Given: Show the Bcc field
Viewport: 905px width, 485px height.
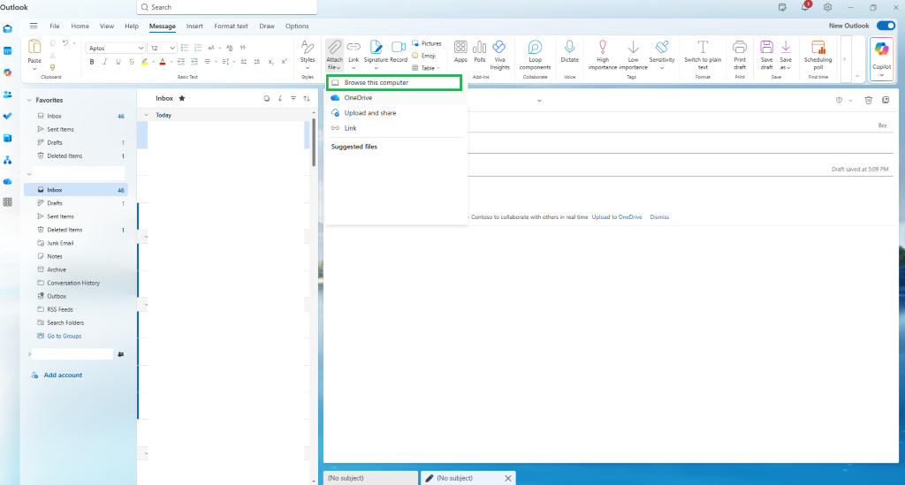Looking at the screenshot, I should point(883,125).
